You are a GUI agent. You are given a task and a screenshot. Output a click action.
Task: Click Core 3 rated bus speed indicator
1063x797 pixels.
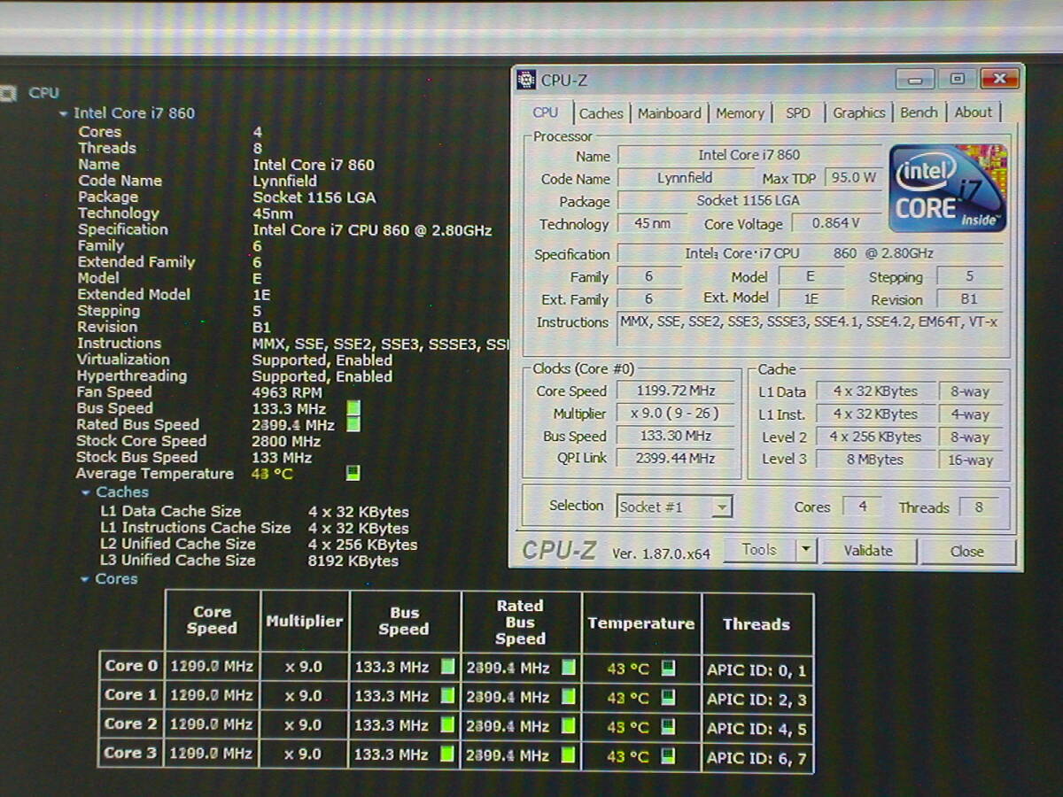568,755
